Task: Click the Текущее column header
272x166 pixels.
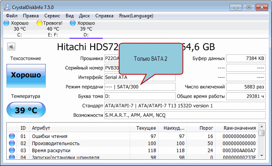Action: (144, 128)
